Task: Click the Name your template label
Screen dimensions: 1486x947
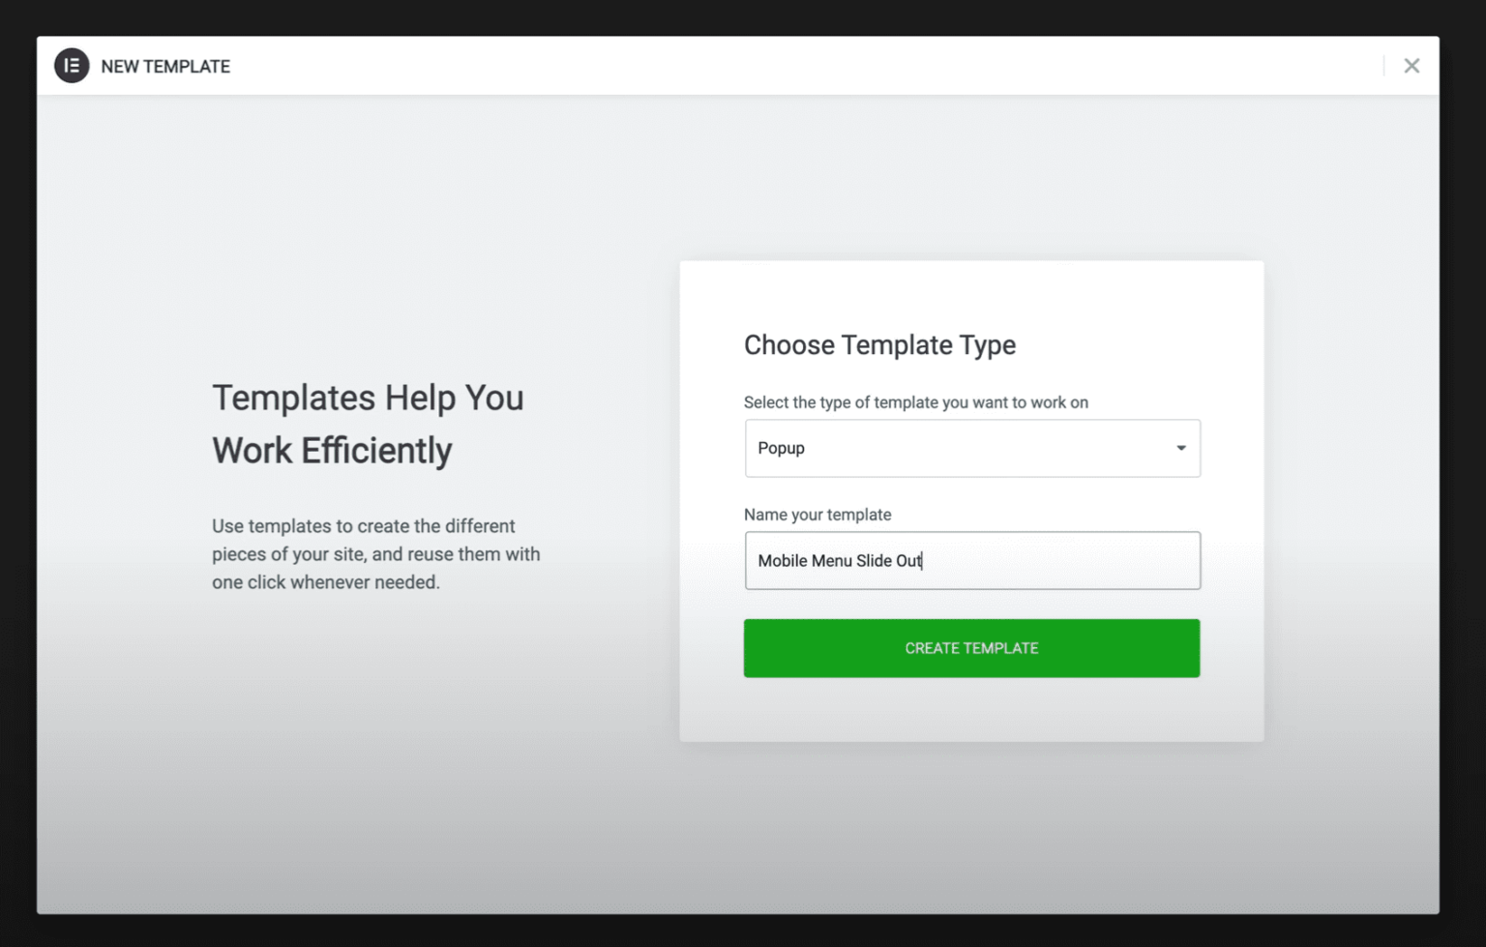Action: point(817,515)
